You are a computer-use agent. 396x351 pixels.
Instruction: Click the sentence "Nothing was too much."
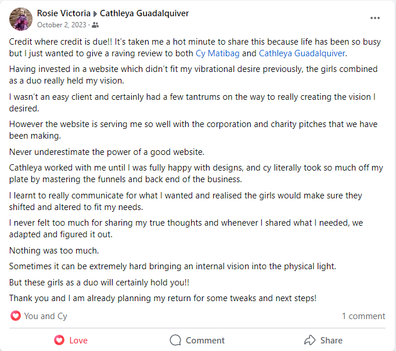(x=54, y=251)
